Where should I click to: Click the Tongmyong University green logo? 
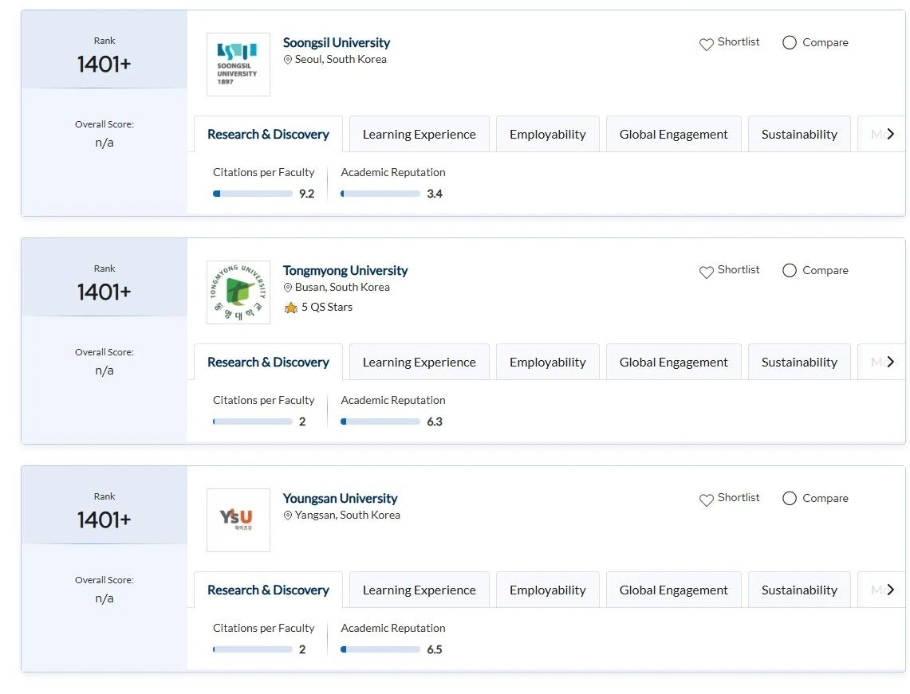[238, 292]
